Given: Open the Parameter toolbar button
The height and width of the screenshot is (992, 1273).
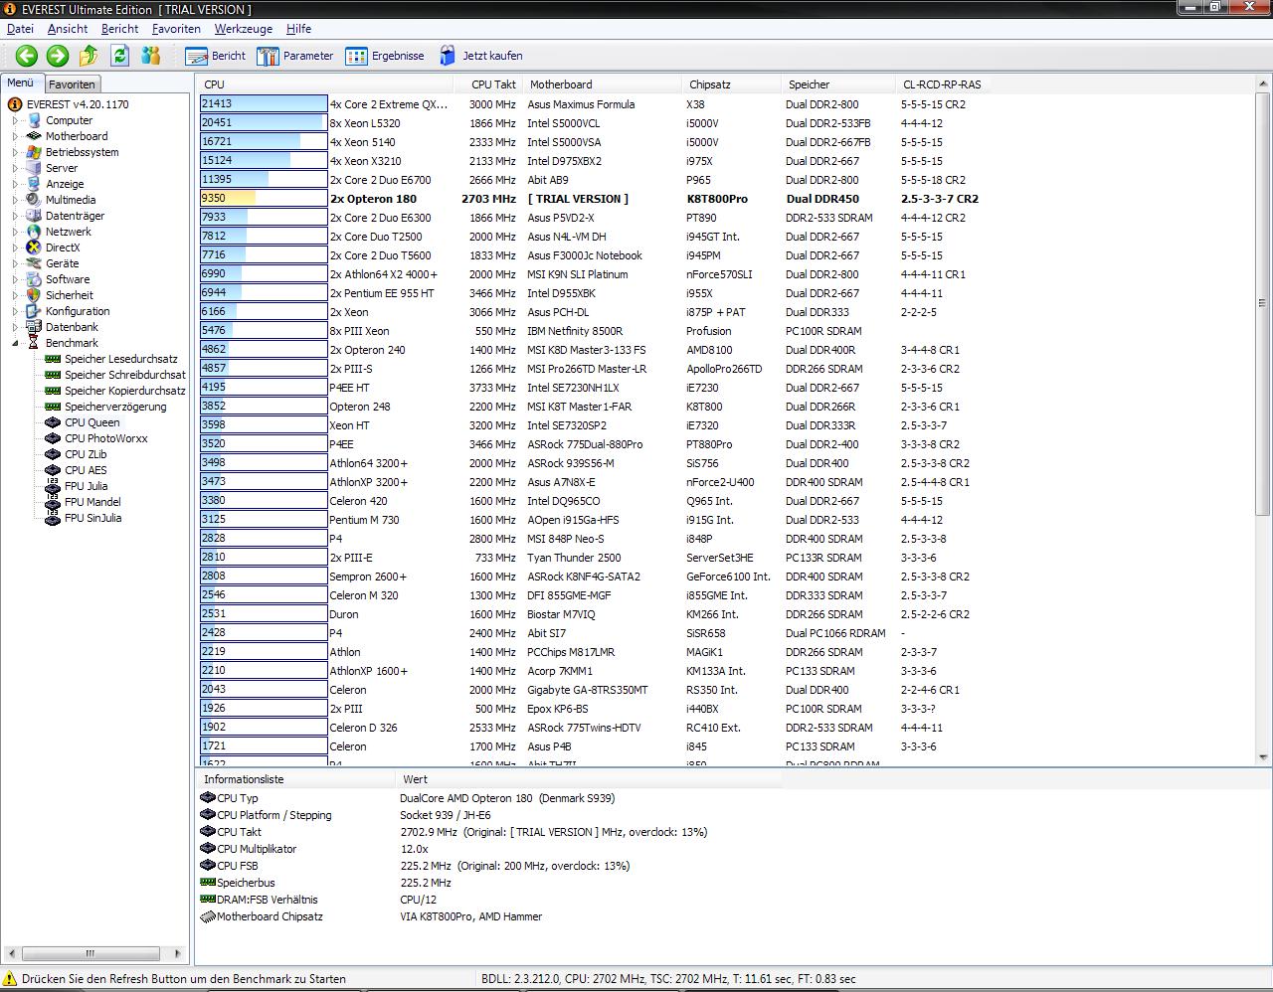Looking at the screenshot, I should coord(295,56).
